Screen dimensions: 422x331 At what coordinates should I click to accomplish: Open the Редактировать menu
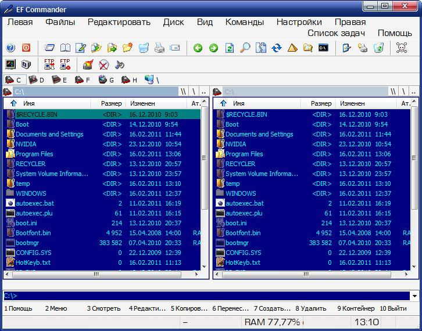click(119, 22)
